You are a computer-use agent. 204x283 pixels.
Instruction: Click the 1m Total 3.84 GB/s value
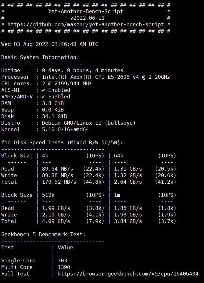(128, 221)
